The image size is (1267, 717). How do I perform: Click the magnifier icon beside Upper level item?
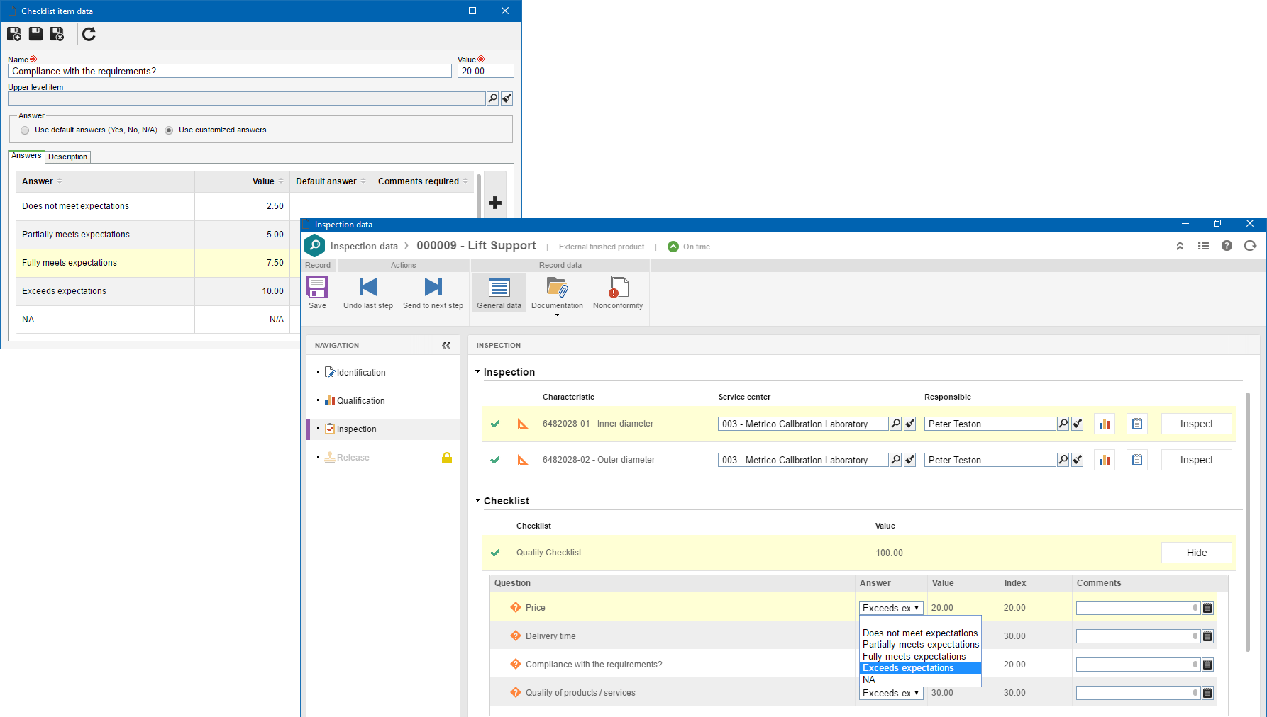click(x=493, y=98)
